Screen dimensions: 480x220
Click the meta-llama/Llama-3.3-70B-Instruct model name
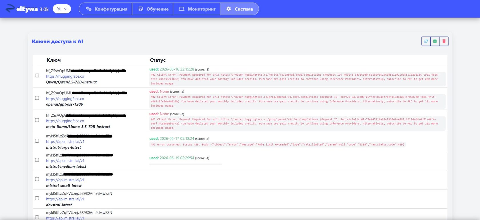(78, 127)
